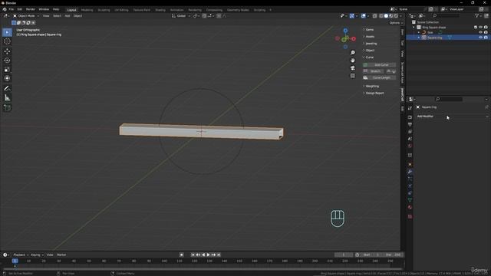Click the Curve Length button

pyautogui.click(x=379, y=77)
